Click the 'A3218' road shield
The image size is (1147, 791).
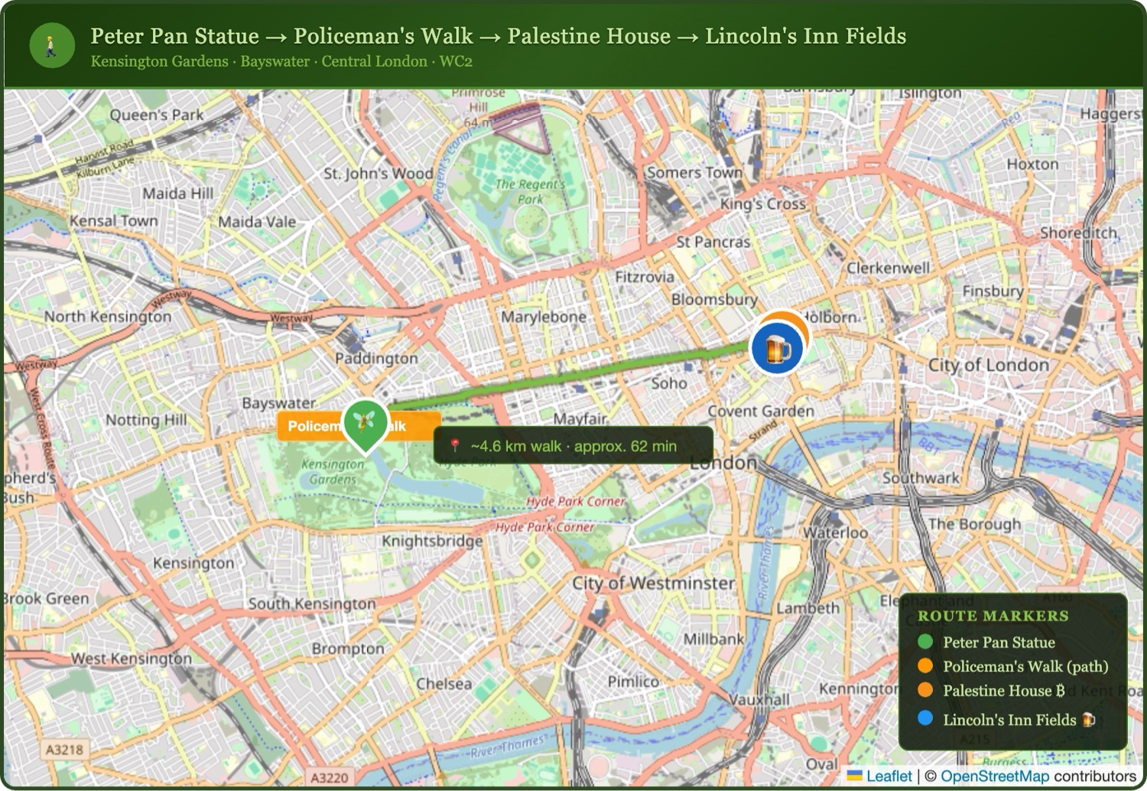(x=64, y=749)
